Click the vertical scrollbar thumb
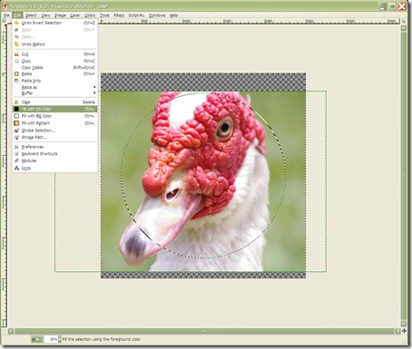The width and height of the screenshot is (412, 349). [404, 176]
